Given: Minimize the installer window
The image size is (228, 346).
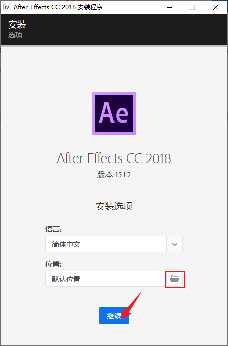Looking at the screenshot, I should [x=169, y=7].
